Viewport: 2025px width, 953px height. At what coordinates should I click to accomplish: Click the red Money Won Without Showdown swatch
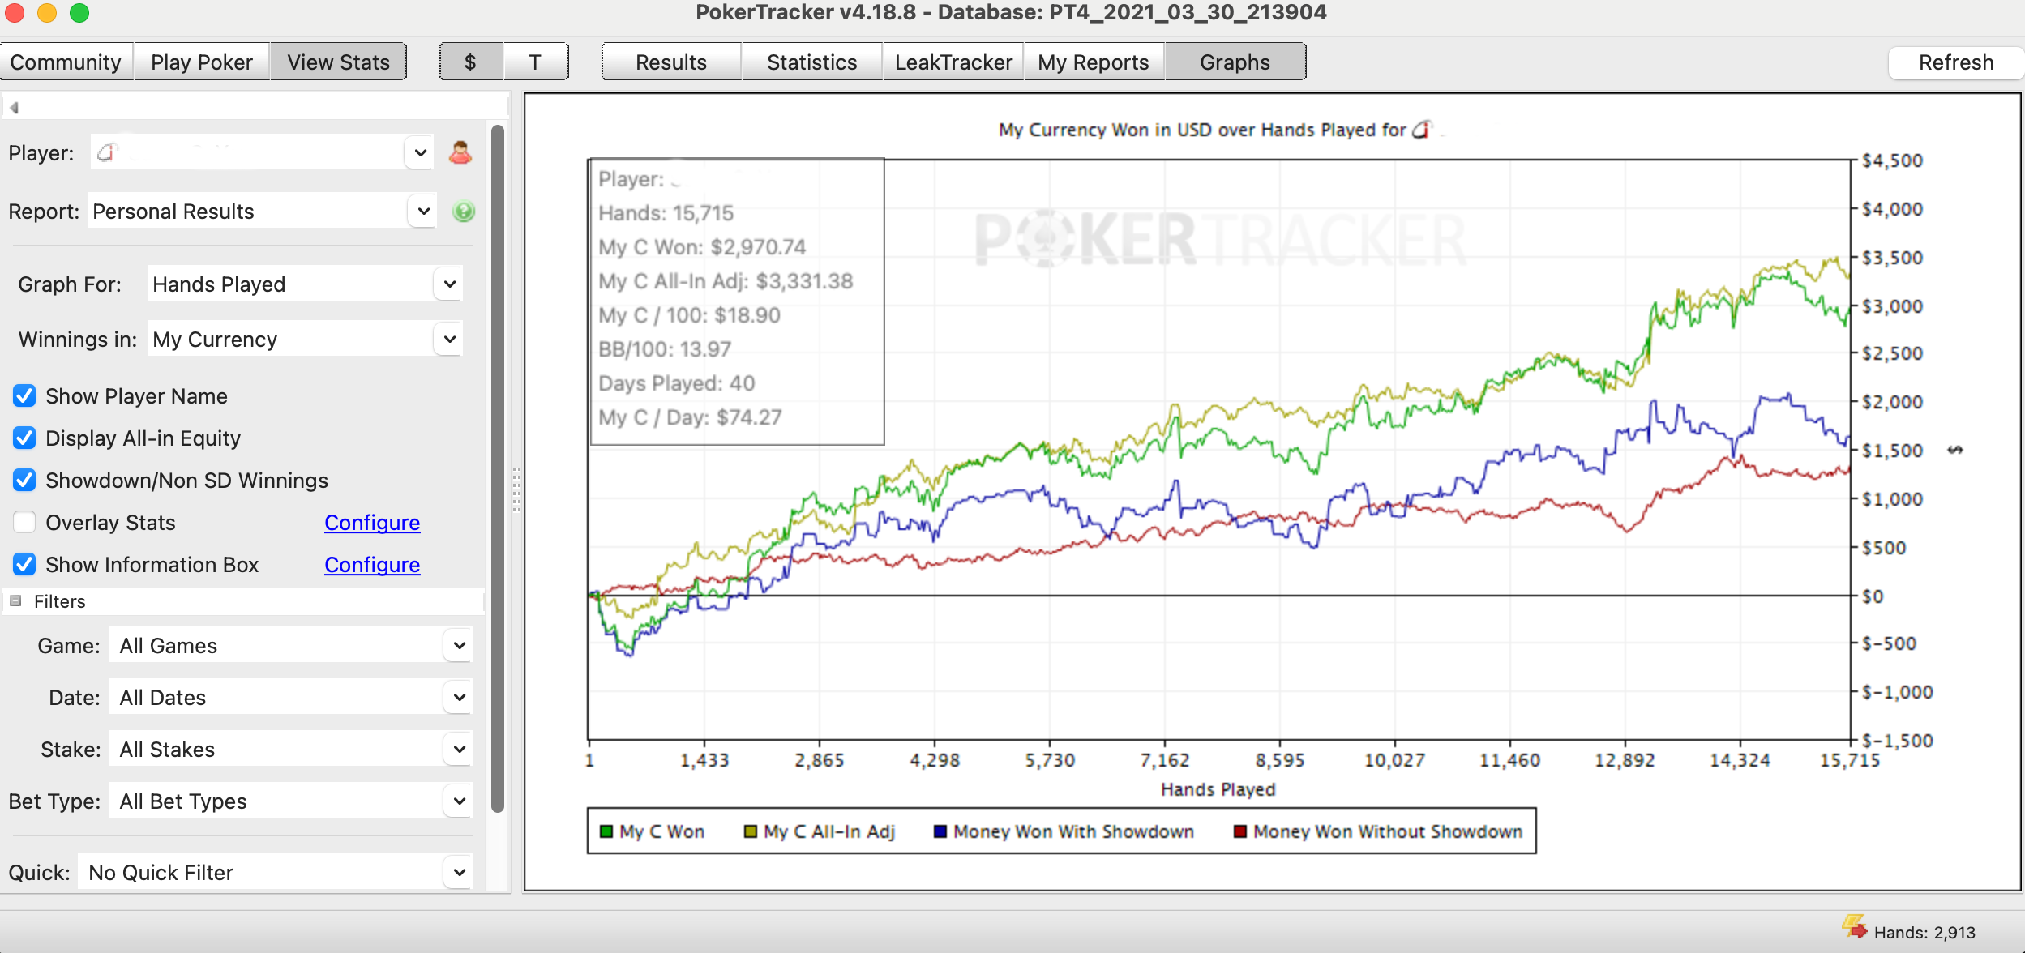(x=1240, y=831)
